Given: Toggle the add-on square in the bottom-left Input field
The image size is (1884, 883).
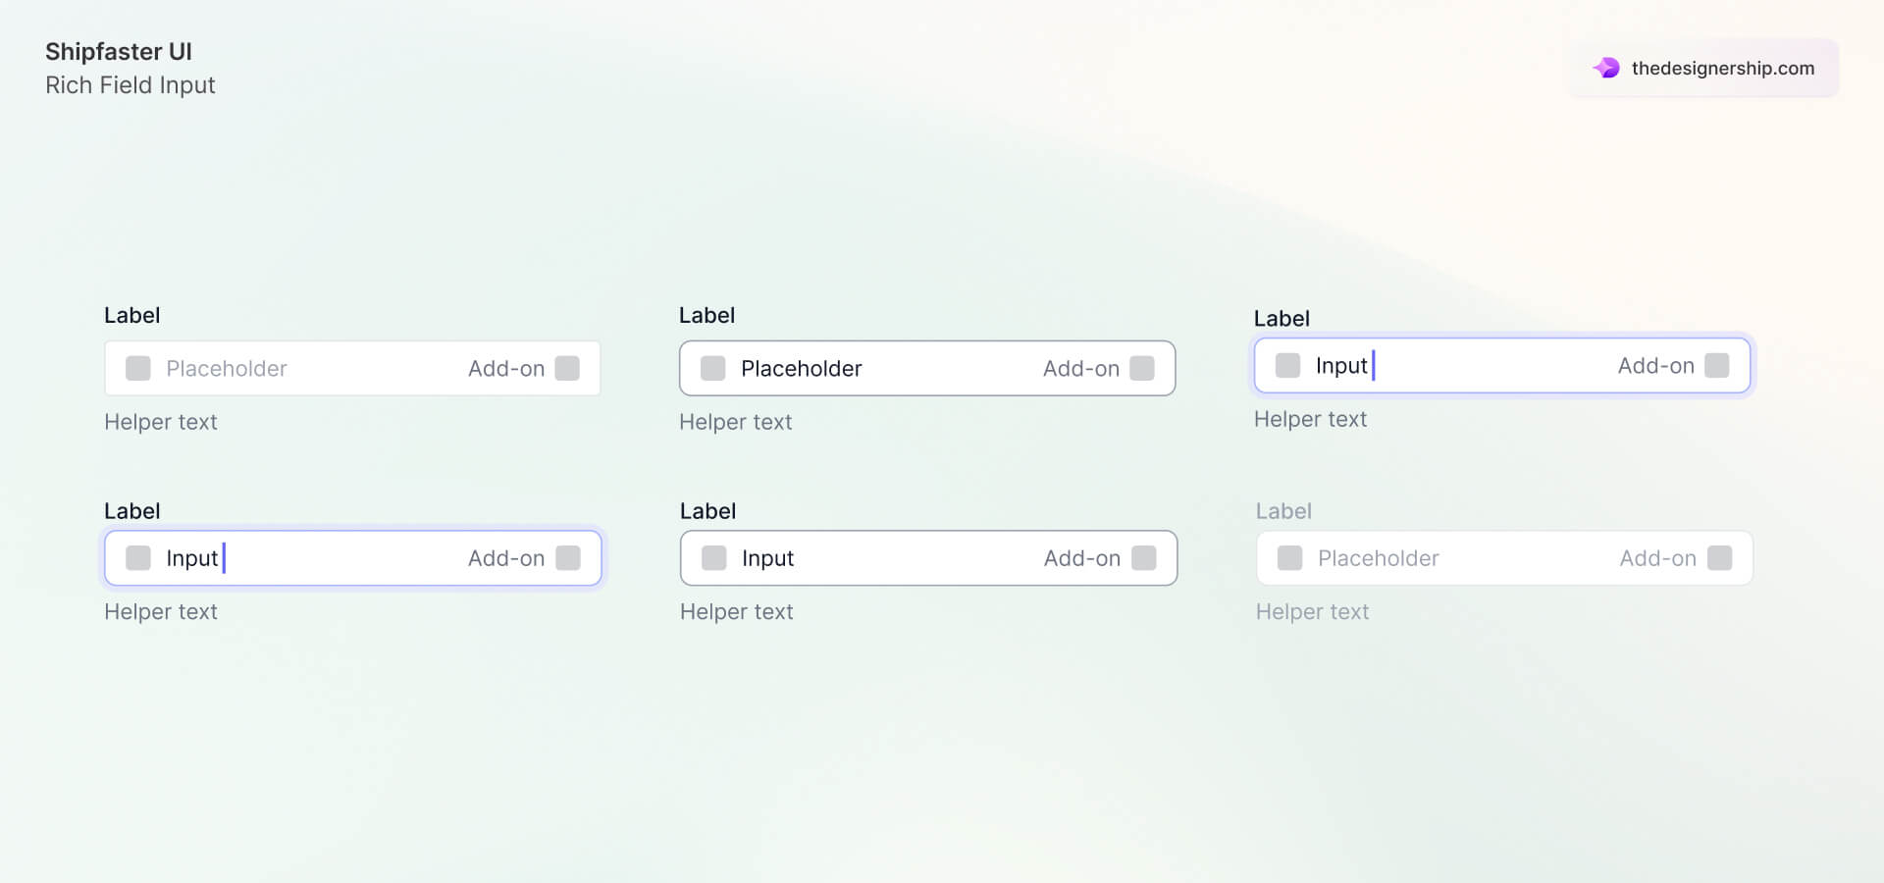Looking at the screenshot, I should click(x=569, y=557).
